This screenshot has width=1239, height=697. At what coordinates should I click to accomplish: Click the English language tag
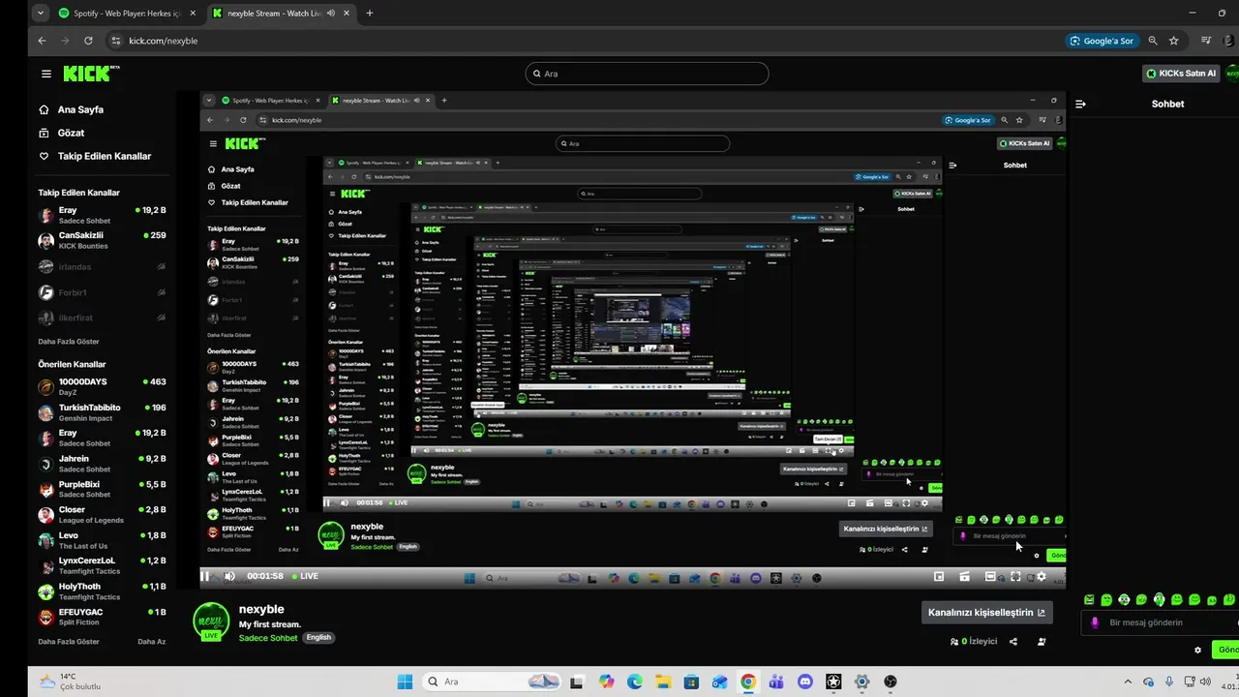[318, 638]
